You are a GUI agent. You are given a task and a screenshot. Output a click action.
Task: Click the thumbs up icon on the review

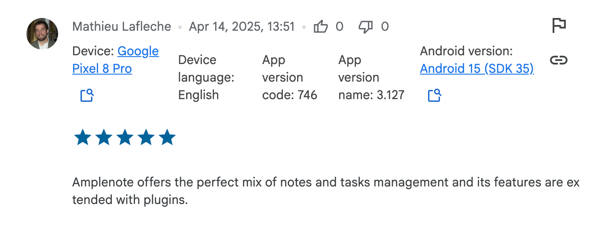pyautogui.click(x=321, y=27)
